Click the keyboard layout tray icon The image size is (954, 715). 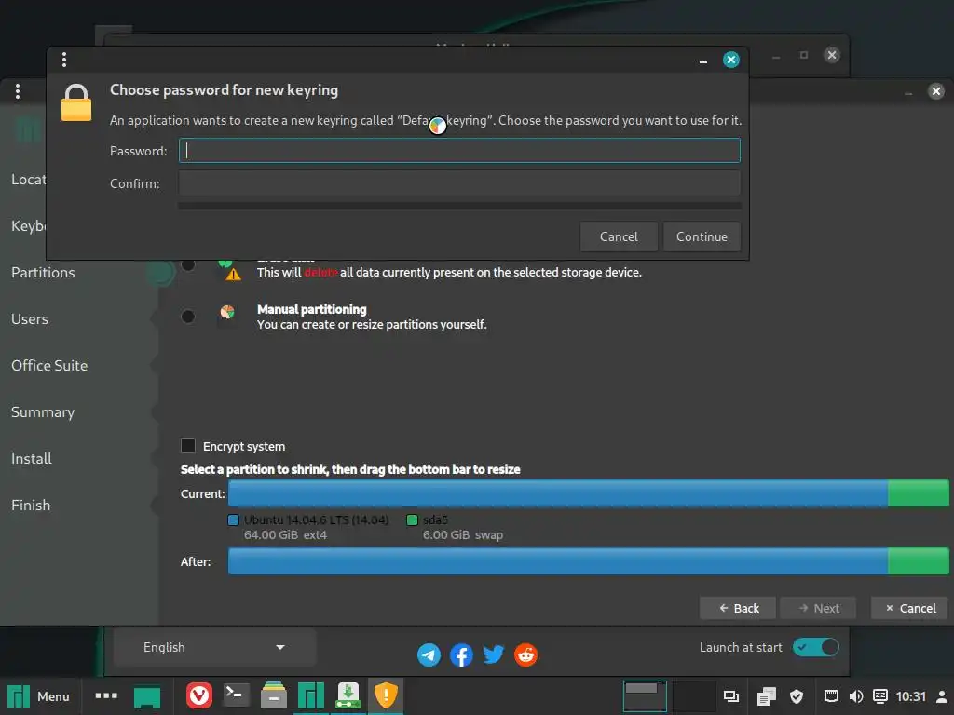(x=880, y=696)
